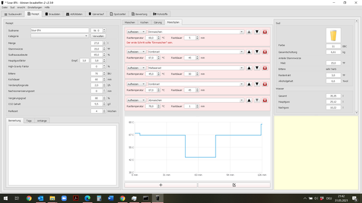
Task: Remove the Abmaischen step with the red X
Action: 265,100
